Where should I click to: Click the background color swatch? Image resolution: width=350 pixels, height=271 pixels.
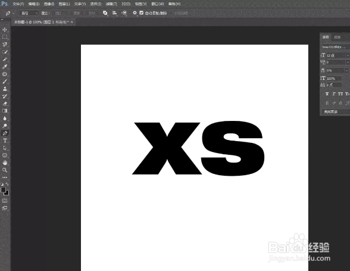click(x=7, y=193)
